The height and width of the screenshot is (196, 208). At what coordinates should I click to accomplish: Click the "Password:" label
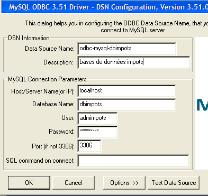[61, 132]
